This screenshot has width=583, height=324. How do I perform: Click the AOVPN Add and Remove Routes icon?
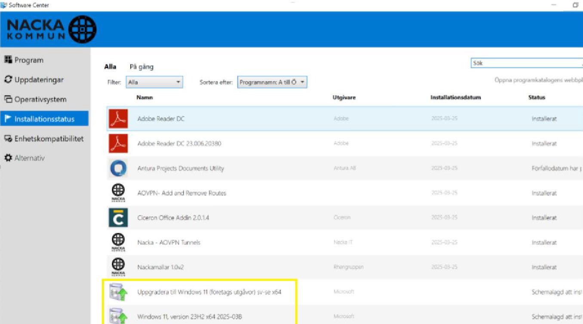coord(118,193)
